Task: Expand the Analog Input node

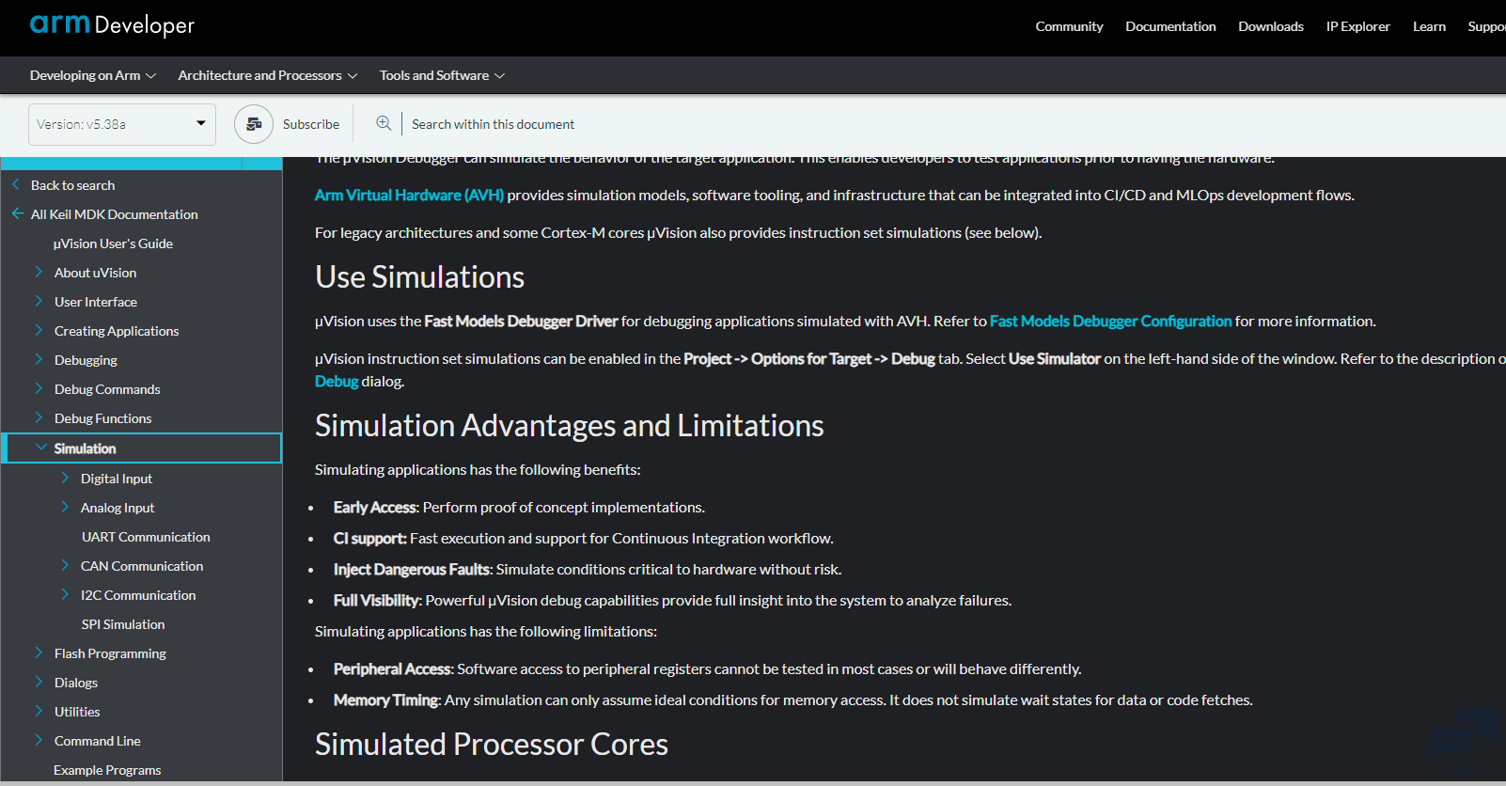Action: pyautogui.click(x=65, y=507)
